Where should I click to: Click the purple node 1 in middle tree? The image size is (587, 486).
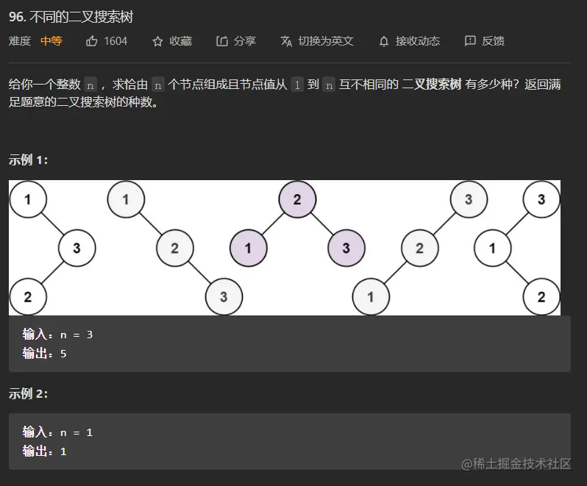point(248,248)
